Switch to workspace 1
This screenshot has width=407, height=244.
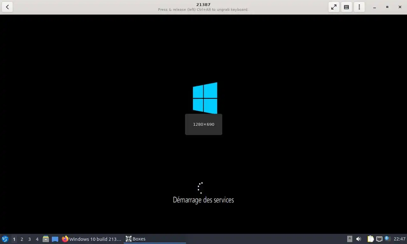(14, 239)
